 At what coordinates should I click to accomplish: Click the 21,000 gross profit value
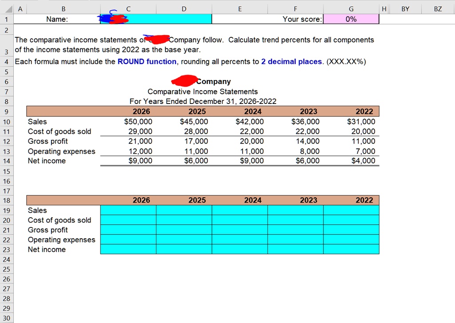coord(140,141)
